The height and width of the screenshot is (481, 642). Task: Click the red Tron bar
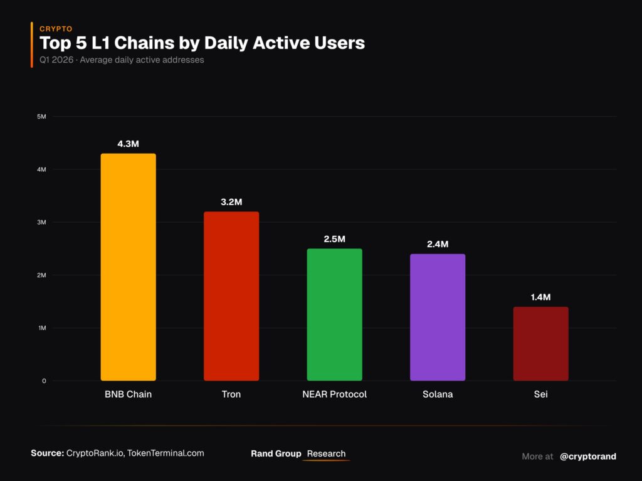tap(231, 296)
